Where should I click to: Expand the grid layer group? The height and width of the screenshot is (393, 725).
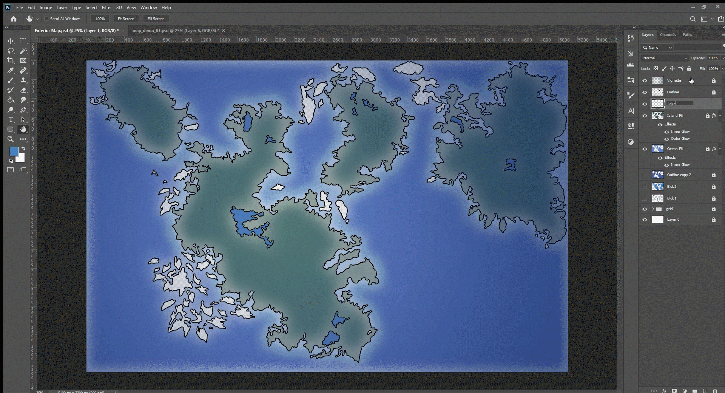click(x=652, y=209)
